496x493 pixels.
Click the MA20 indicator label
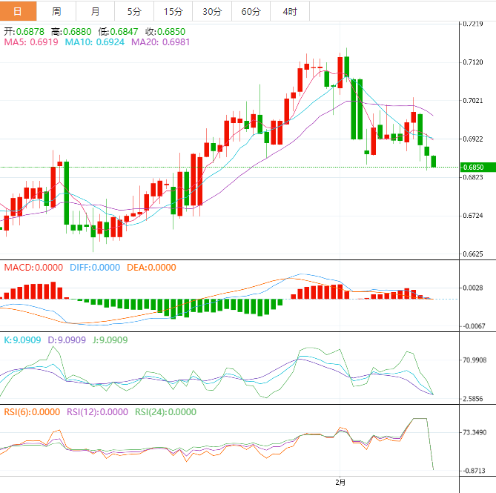[x=160, y=43]
